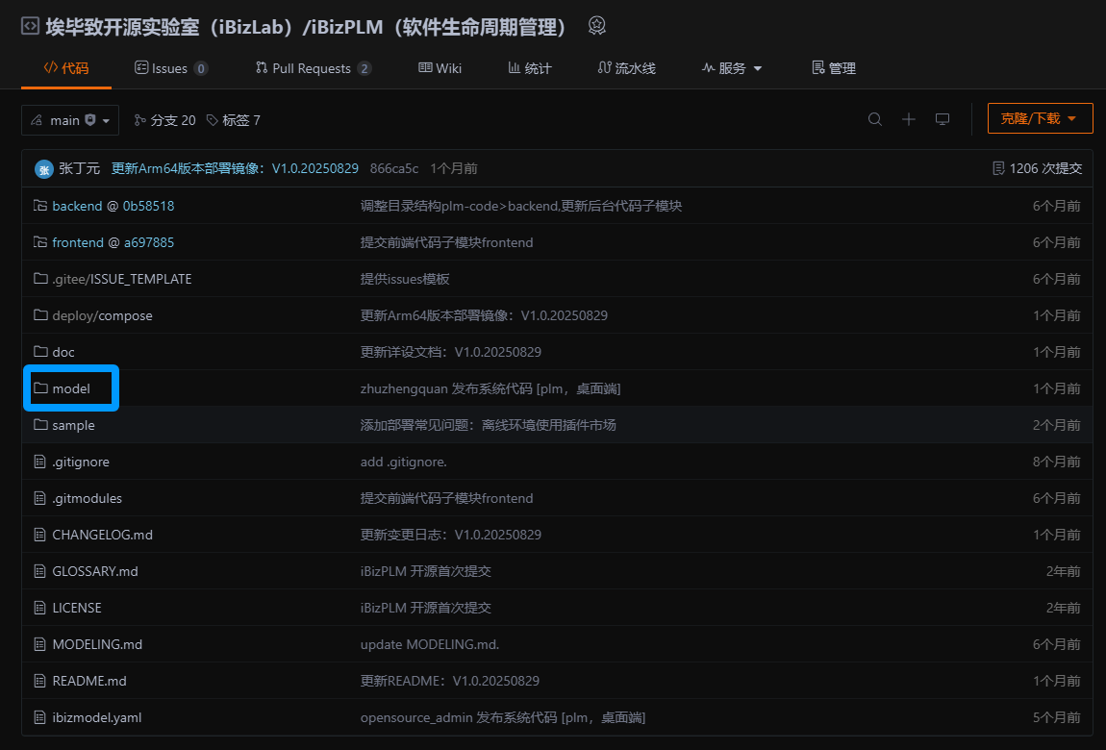The width and height of the screenshot is (1106, 750).
Task: Click the MODELING.md file icon
Action: click(x=40, y=644)
